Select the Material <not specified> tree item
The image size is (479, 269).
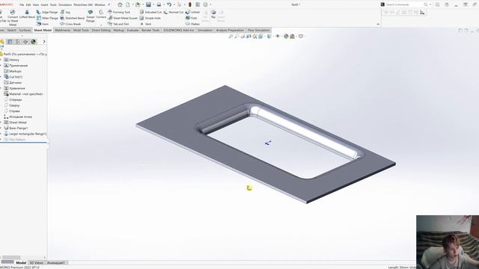click(23, 94)
